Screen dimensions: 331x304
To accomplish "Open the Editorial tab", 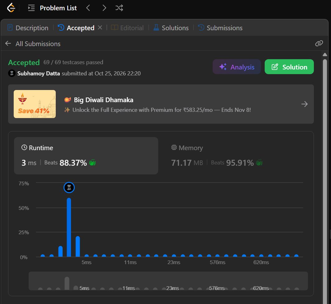I will [127, 28].
